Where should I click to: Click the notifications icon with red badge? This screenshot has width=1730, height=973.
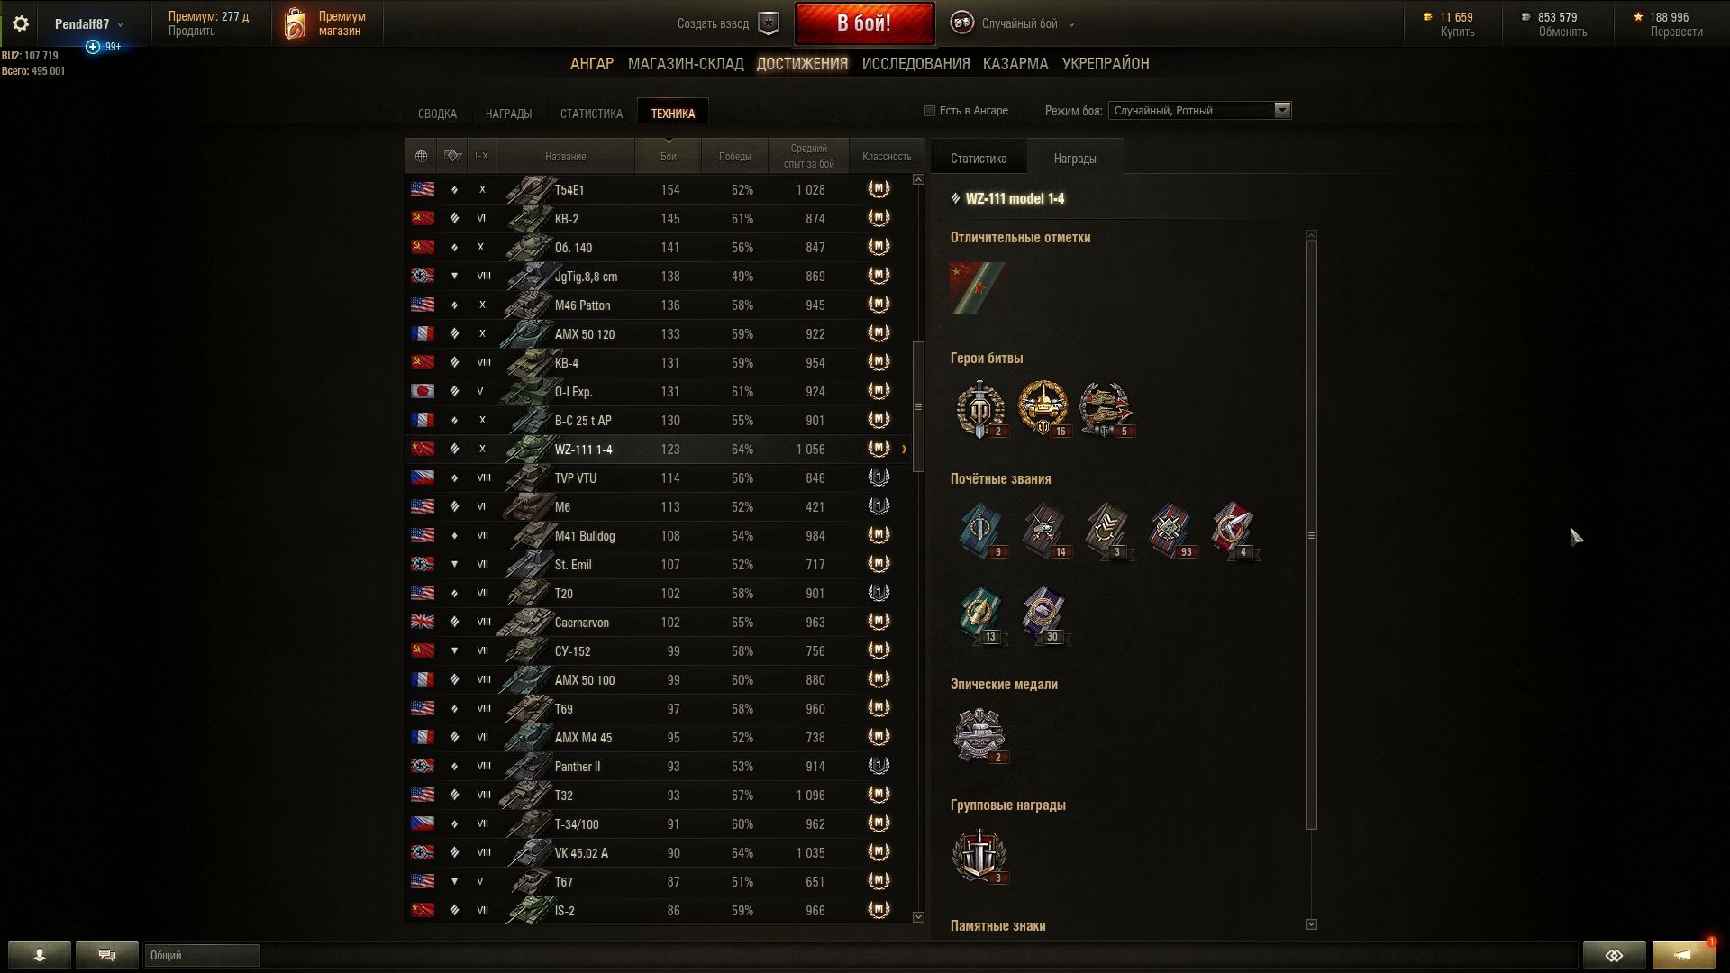click(1683, 955)
